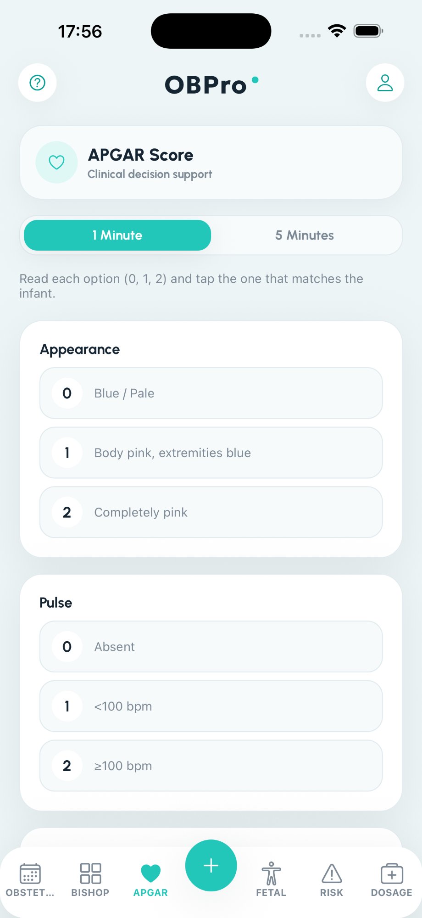Screen dimensions: 422x918
Task: Pick Completely pink for Appearance
Action: (x=211, y=512)
